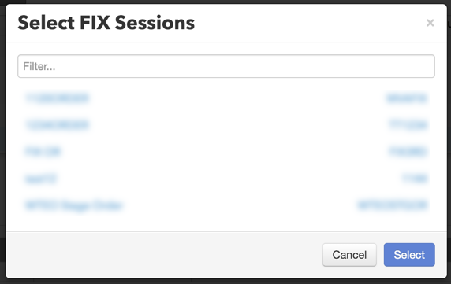Click the gray footer bar beside Cancel

point(164,255)
